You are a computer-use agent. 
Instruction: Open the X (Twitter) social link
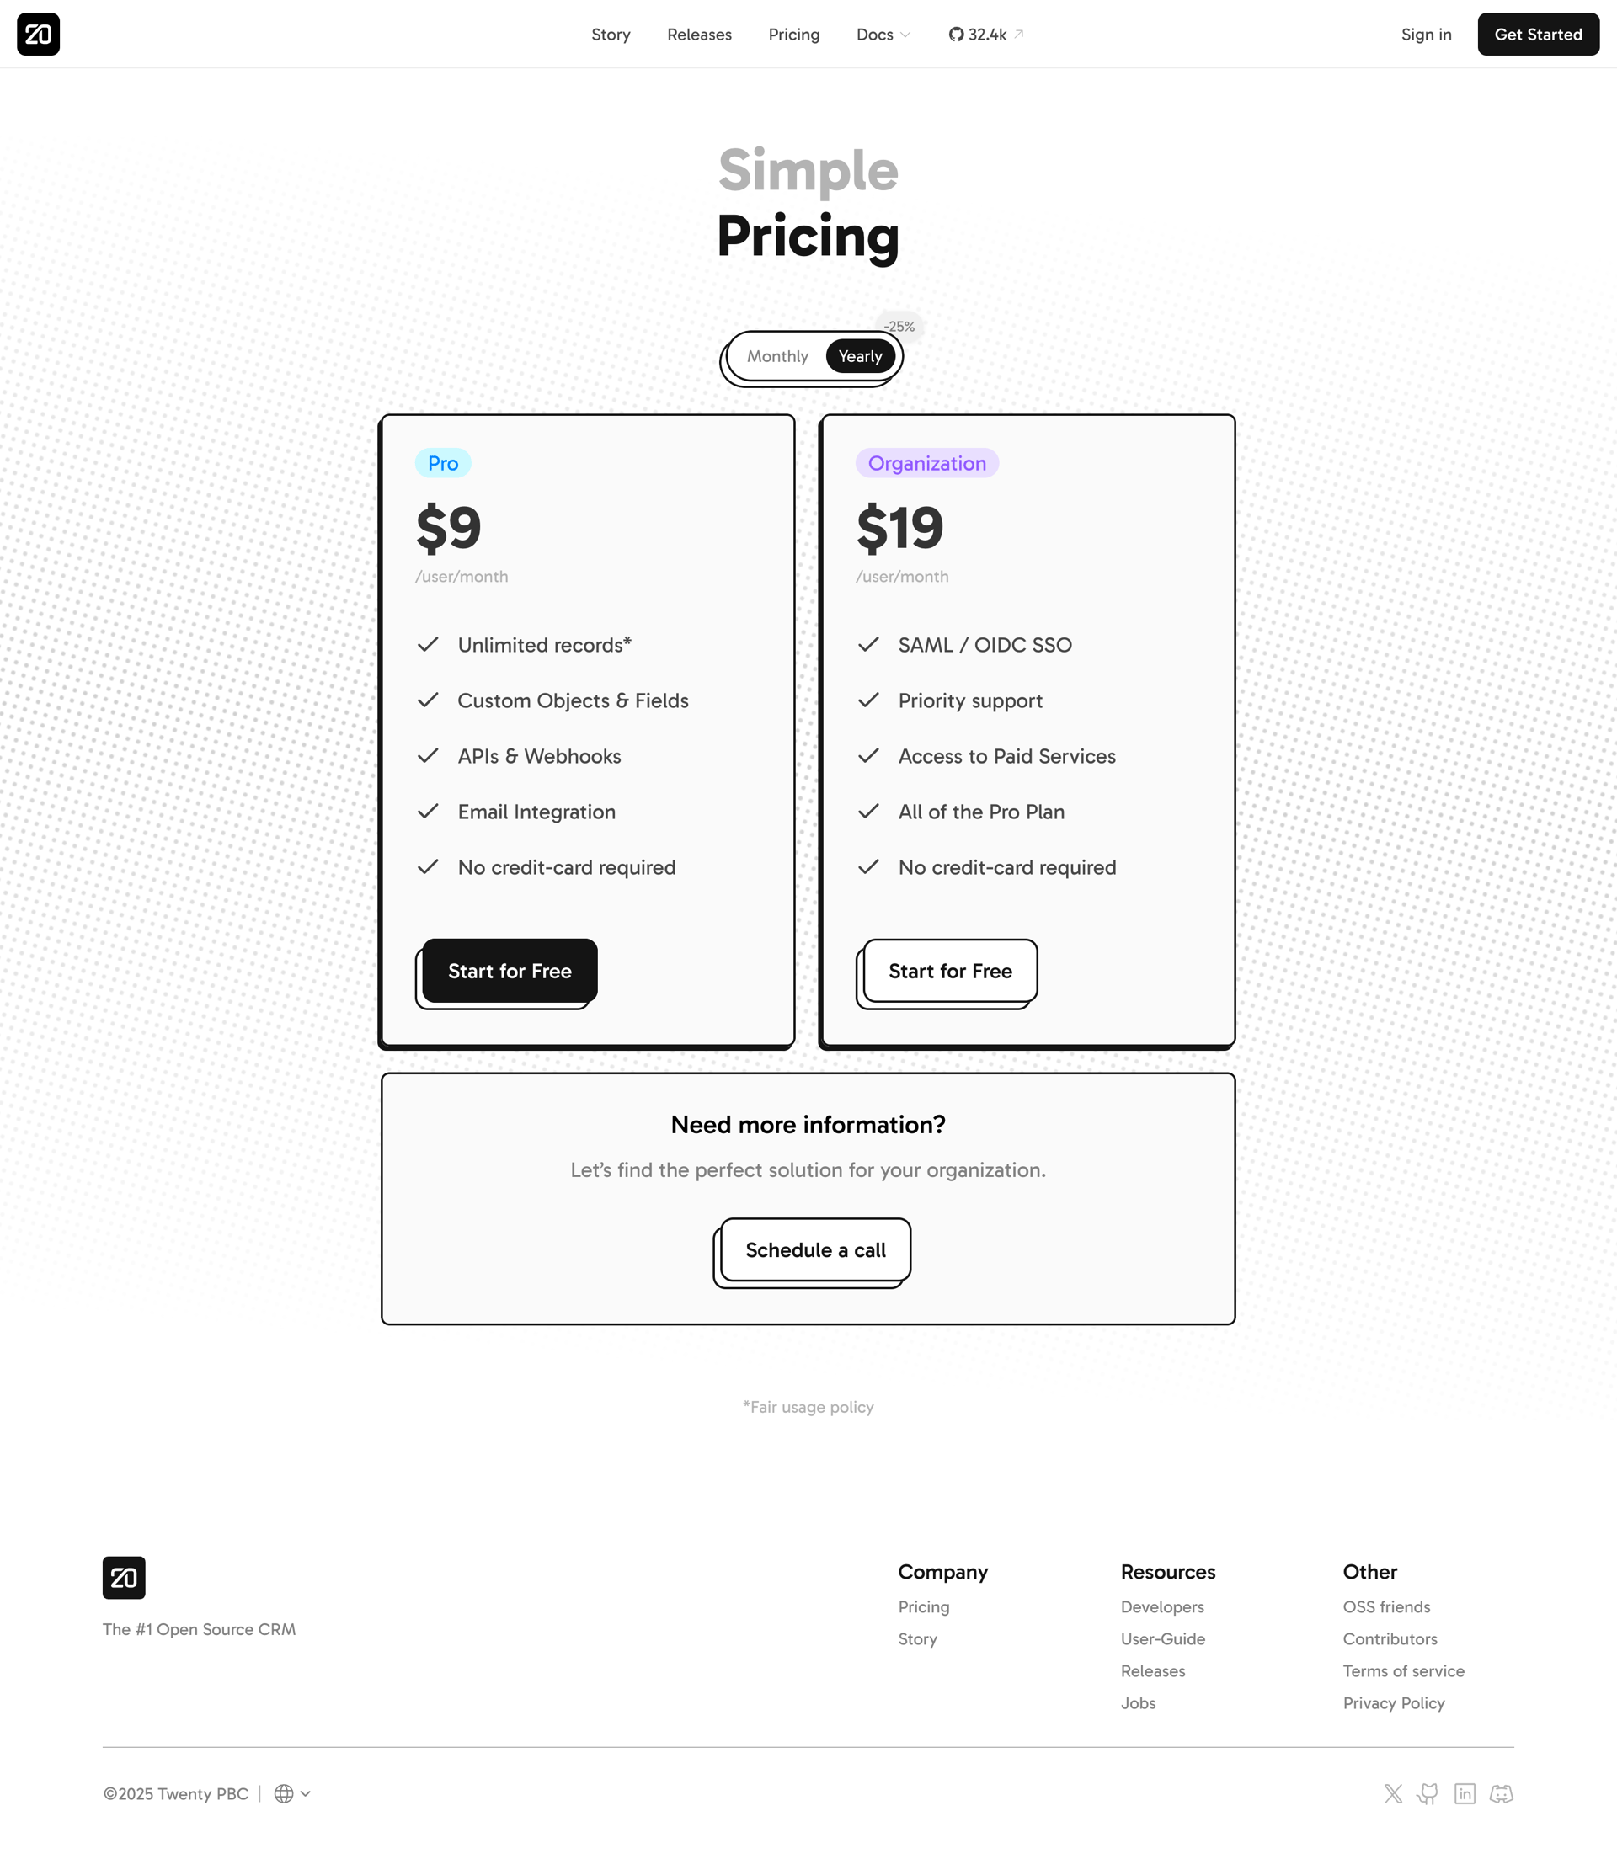pos(1392,1793)
